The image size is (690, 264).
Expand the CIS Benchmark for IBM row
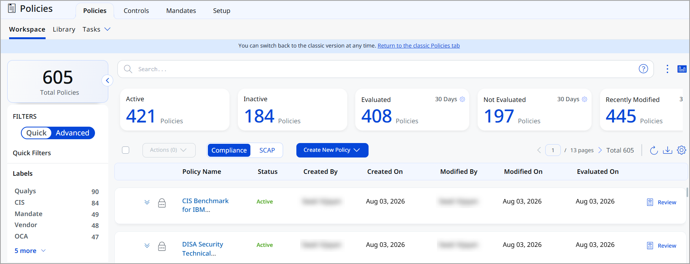point(147,202)
